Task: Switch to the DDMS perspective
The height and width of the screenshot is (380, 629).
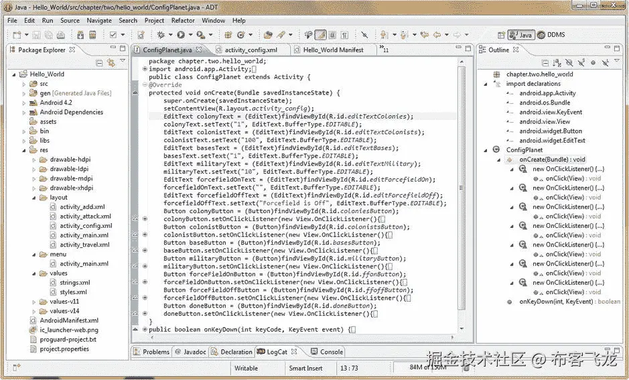Action: coord(551,35)
